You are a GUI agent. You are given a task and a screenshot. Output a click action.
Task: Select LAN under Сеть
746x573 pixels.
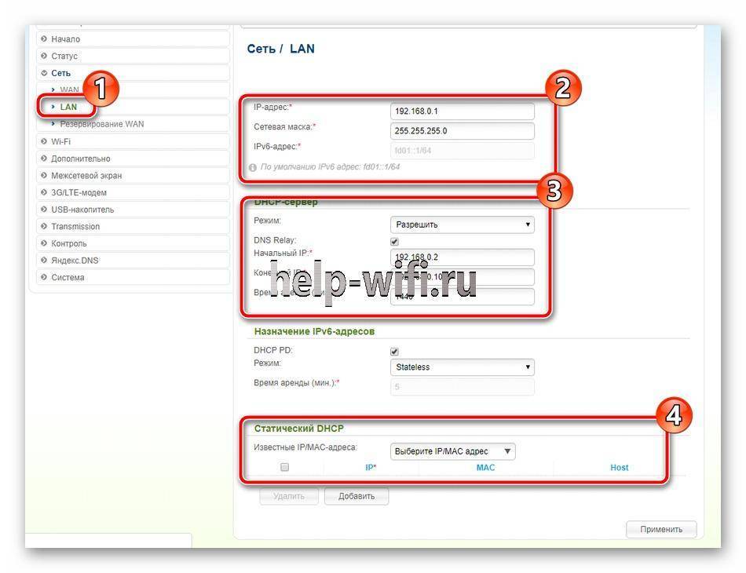point(68,107)
